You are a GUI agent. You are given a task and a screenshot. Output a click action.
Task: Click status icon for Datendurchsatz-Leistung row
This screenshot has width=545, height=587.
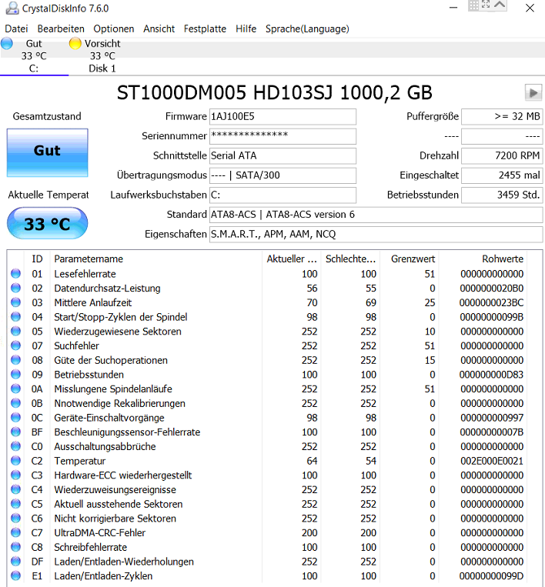point(15,288)
